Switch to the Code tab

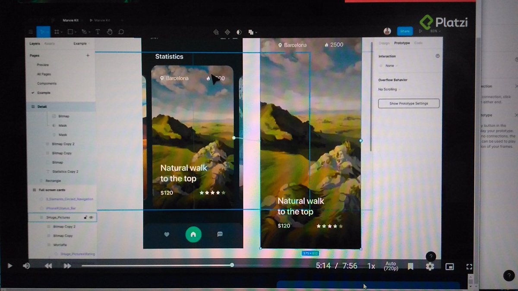tap(418, 43)
